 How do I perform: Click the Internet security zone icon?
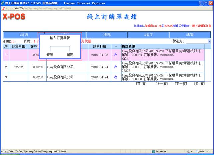[153, 151]
